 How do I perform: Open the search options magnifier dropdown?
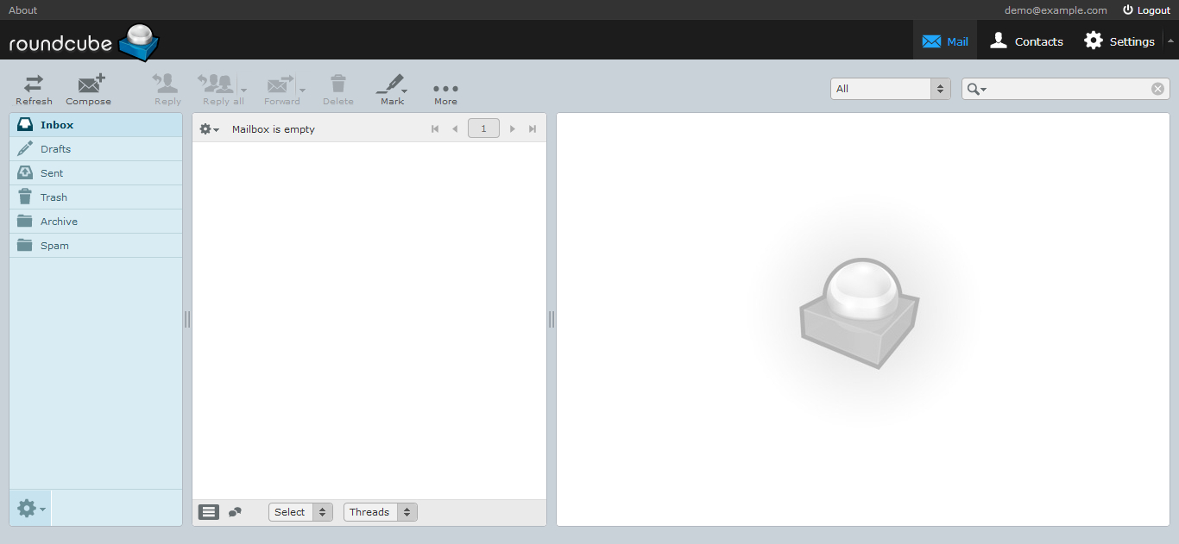tap(975, 88)
